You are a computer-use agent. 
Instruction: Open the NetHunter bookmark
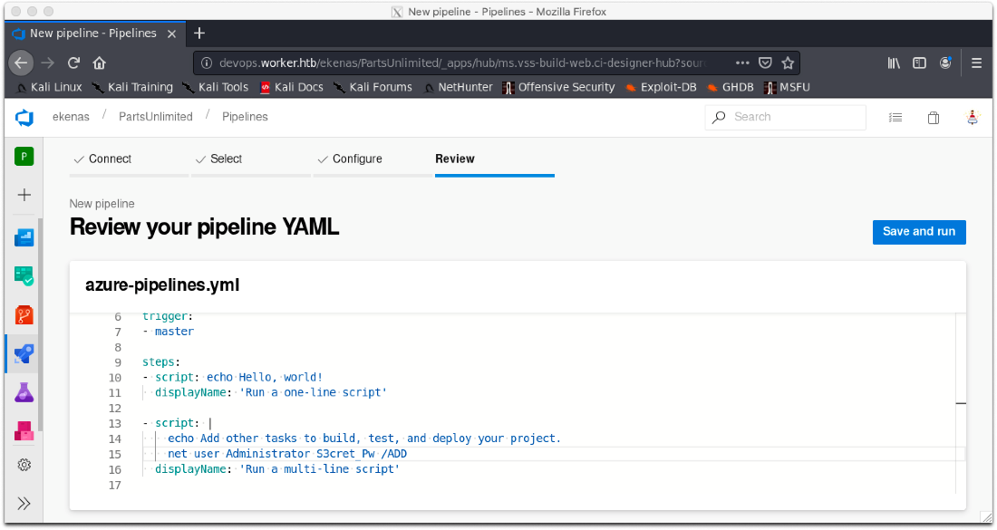click(x=458, y=87)
